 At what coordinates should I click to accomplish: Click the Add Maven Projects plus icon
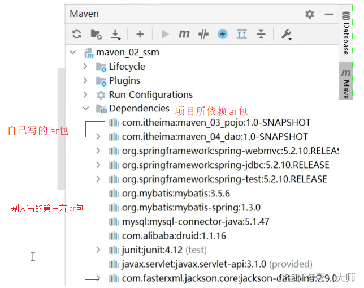[140, 34]
